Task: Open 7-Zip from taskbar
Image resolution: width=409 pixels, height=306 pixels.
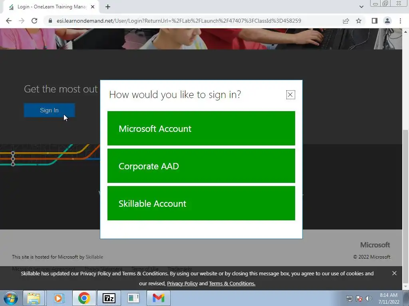Action: coord(109,298)
